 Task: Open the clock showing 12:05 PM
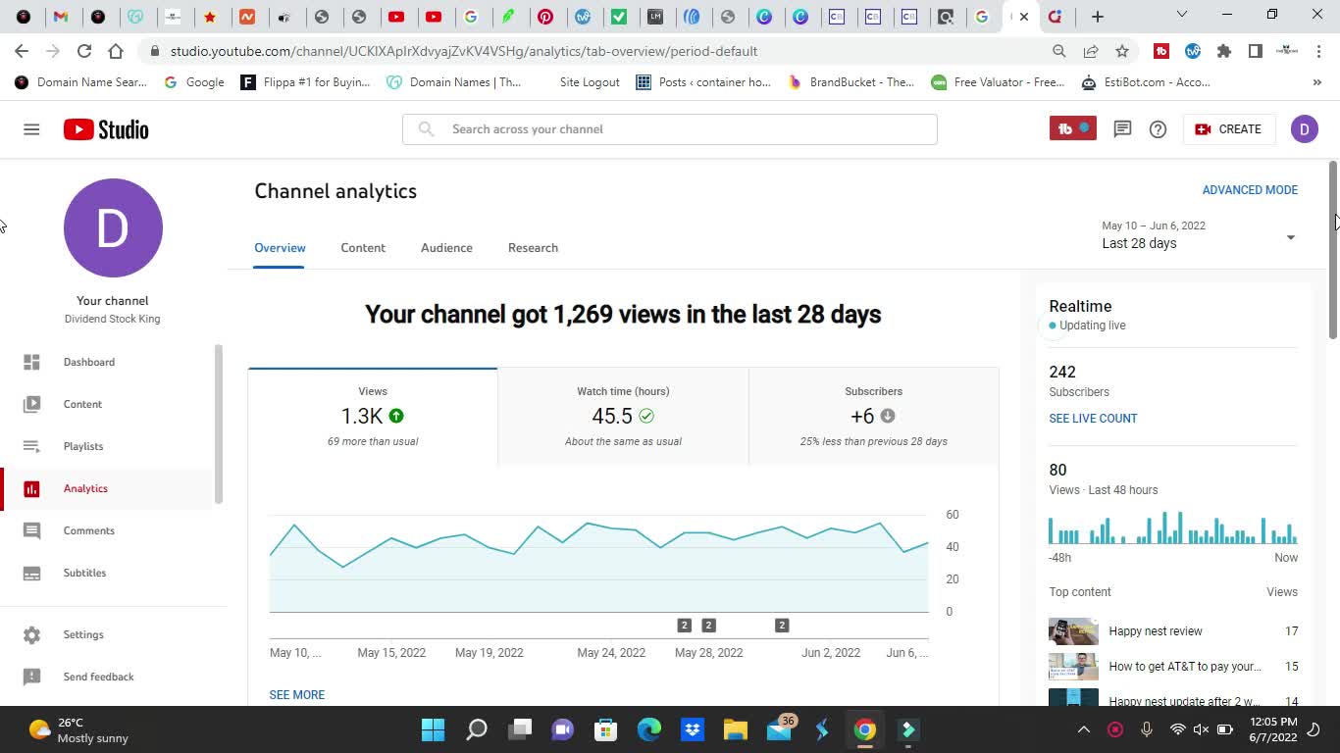(x=1274, y=729)
